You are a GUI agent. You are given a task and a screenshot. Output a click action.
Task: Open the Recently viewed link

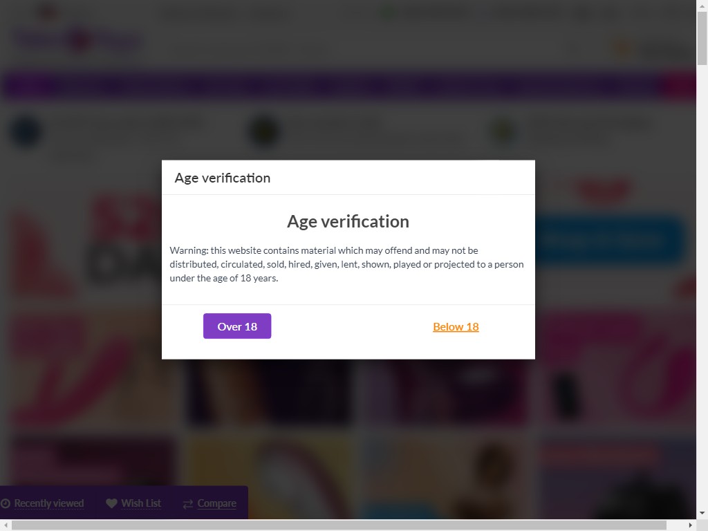coord(48,503)
